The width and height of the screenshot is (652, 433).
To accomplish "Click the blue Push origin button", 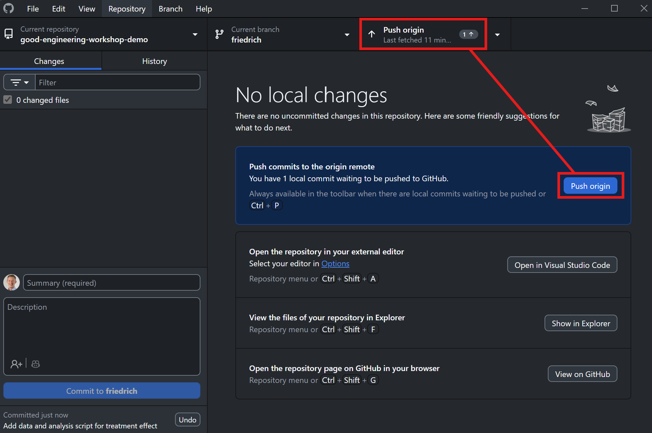I will point(590,186).
